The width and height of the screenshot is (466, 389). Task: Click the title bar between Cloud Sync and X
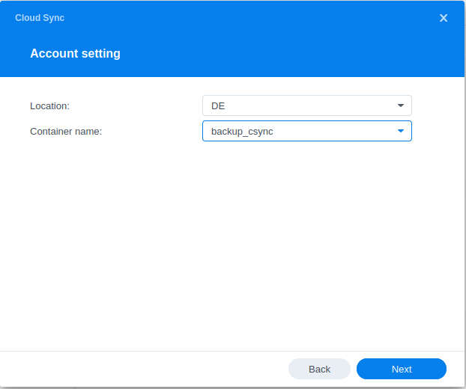click(247, 18)
